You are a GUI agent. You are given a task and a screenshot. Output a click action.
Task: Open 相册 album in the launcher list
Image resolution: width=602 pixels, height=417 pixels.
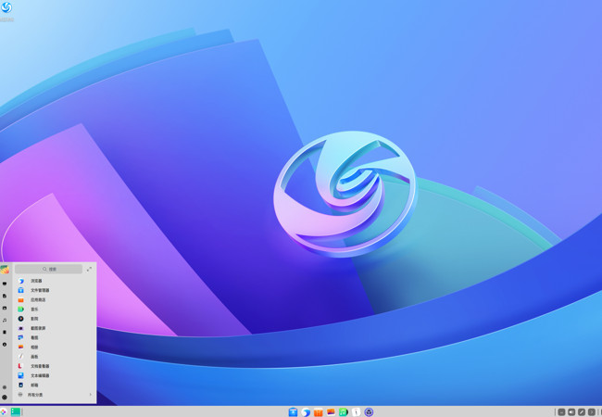tap(54, 347)
